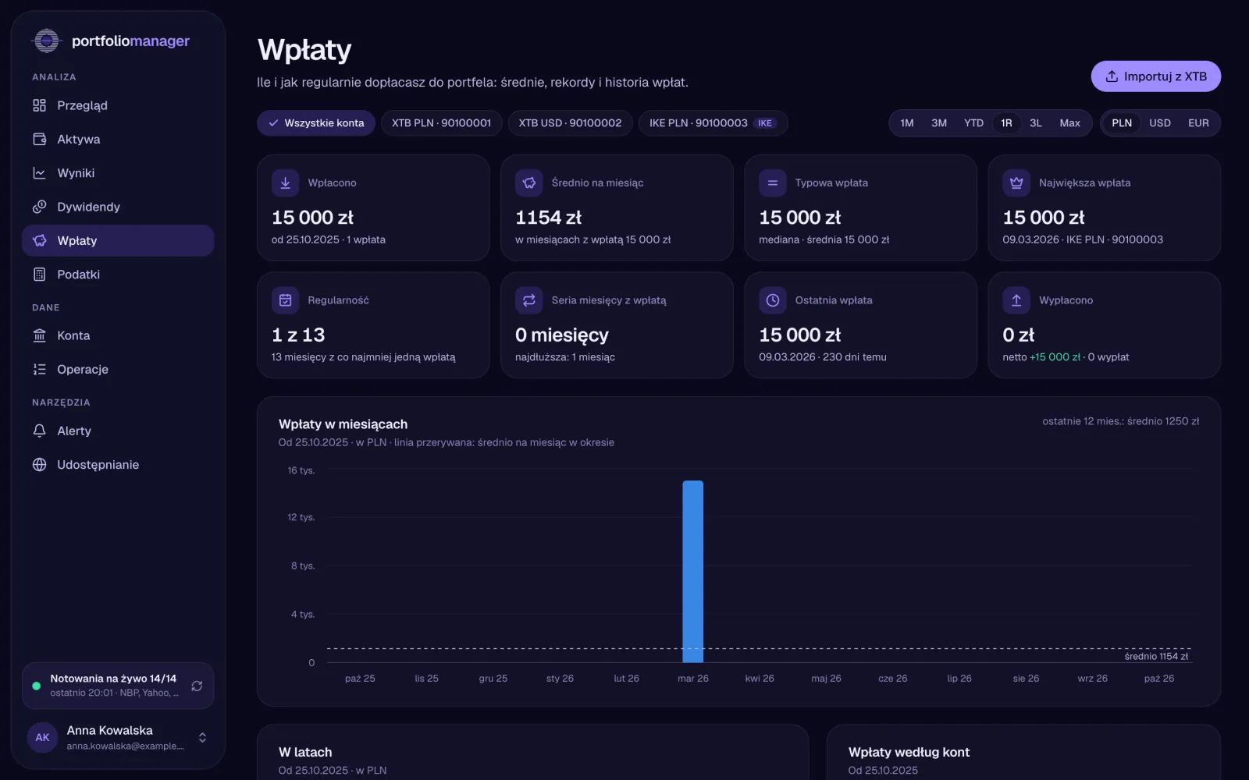Click the repeat icon on Seria miesięcy card
The image size is (1249, 780).
tap(528, 300)
